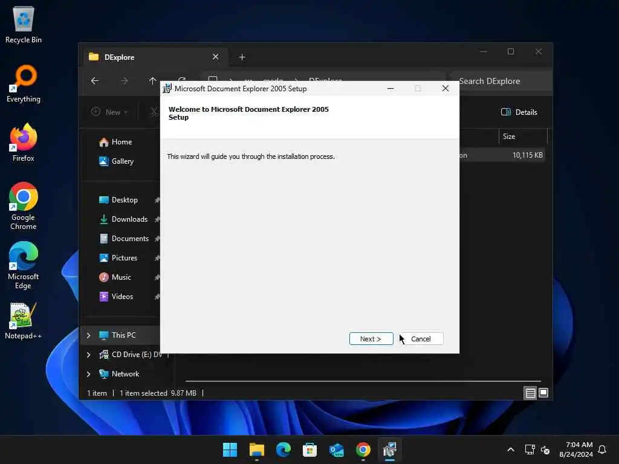
Task: Open Outlook from the taskbar
Action: [x=337, y=449]
